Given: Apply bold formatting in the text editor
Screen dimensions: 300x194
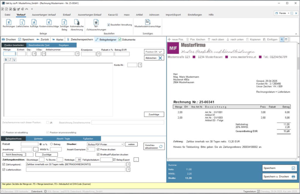Looking at the screenshot, I should [6, 60].
